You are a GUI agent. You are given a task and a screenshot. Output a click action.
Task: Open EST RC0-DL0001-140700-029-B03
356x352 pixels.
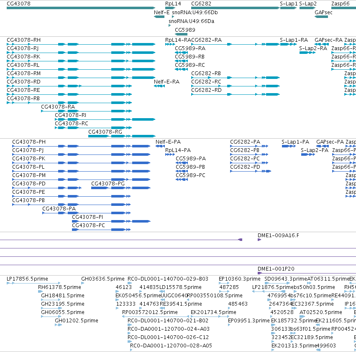pyautogui.click(x=168, y=279)
